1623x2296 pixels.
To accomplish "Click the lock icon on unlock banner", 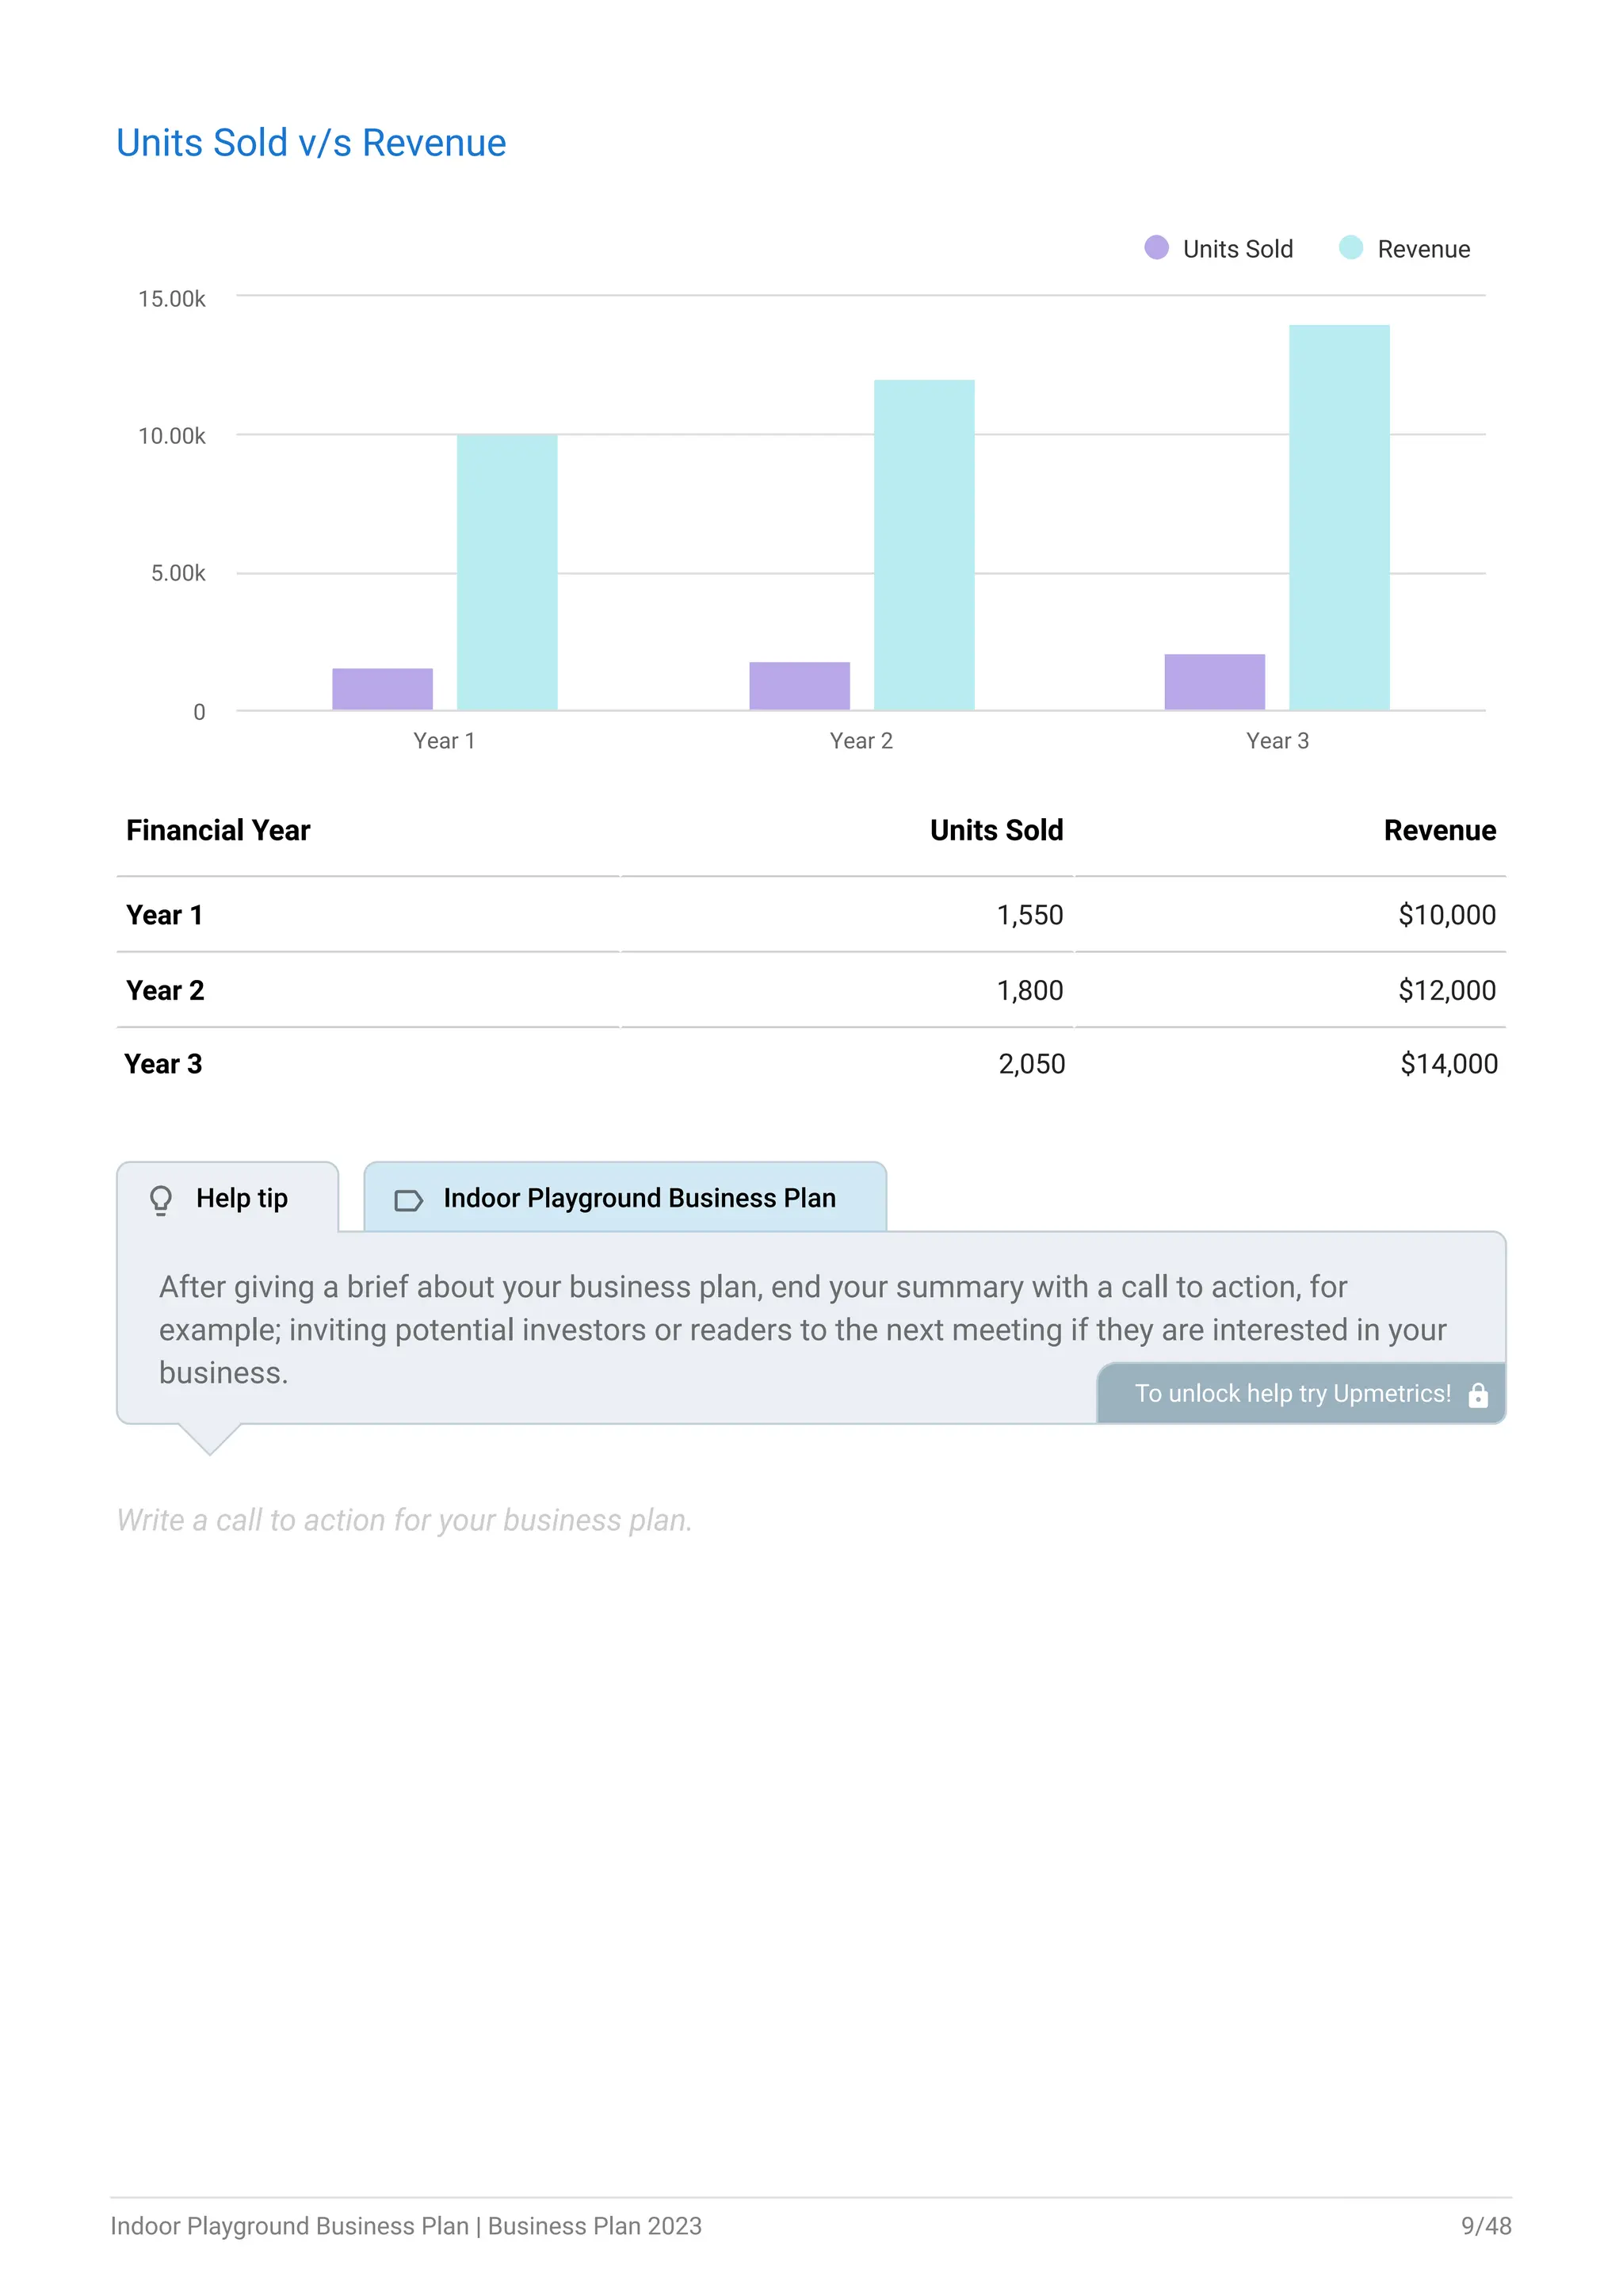I will tap(1478, 1395).
